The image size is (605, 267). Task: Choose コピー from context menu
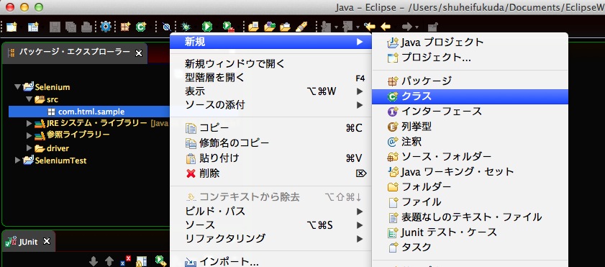[x=270, y=128]
